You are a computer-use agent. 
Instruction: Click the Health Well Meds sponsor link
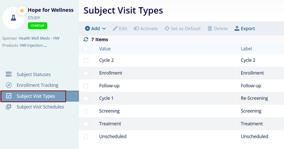click(38, 38)
